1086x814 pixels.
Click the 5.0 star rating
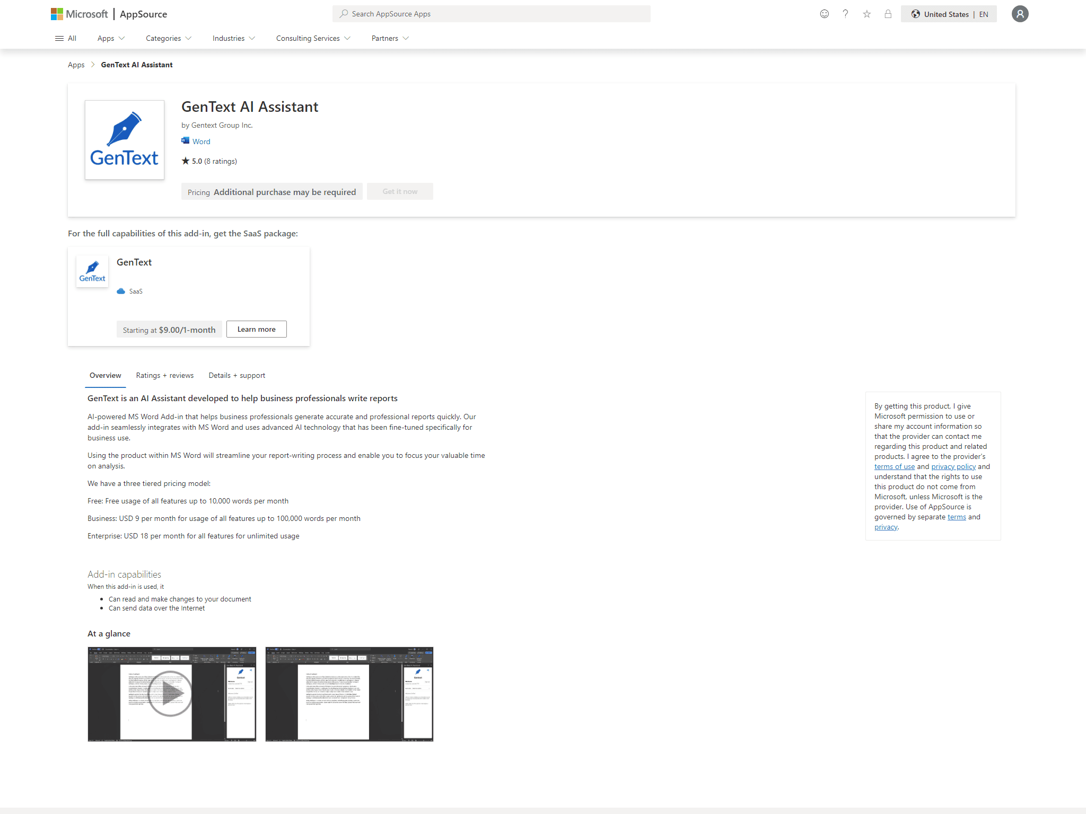[192, 161]
